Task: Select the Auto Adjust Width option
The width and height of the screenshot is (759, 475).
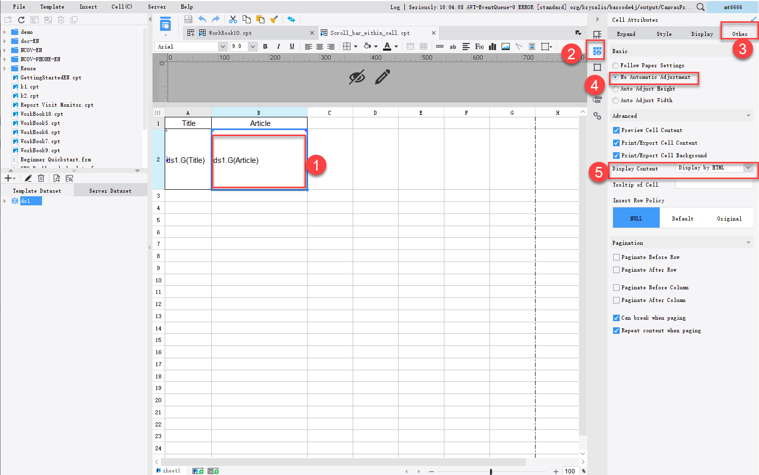Action: pos(615,100)
